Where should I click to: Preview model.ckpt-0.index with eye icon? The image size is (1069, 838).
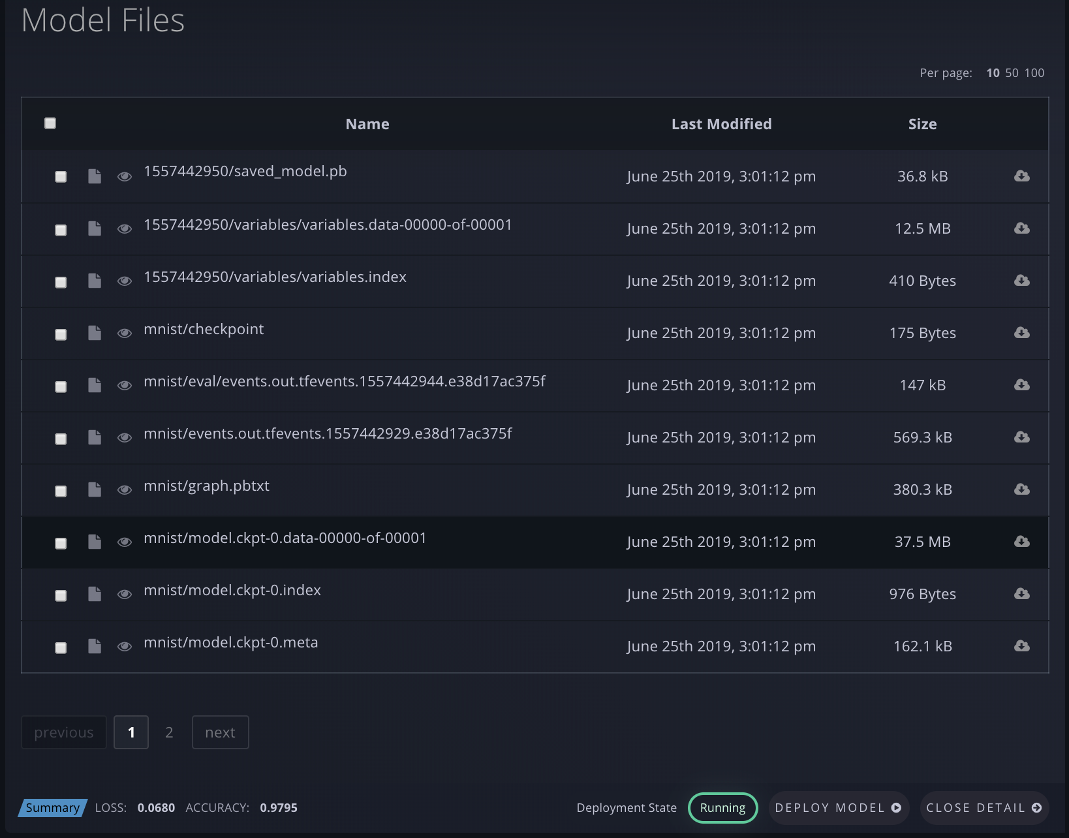pos(125,594)
